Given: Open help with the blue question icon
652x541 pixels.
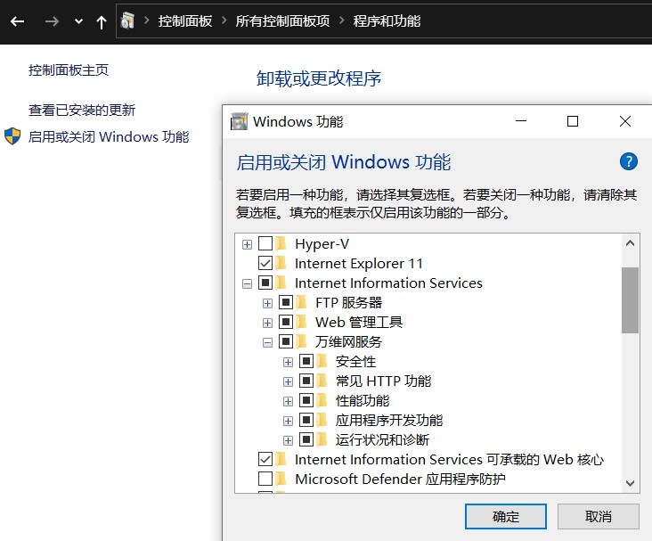Looking at the screenshot, I should click(x=628, y=161).
